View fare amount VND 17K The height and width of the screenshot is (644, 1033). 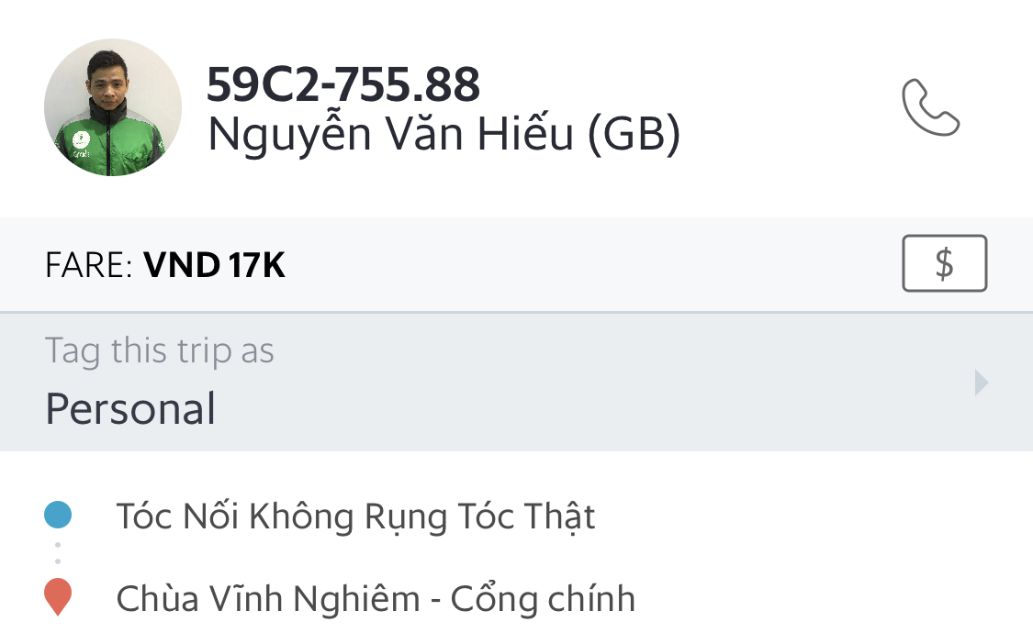click(214, 265)
